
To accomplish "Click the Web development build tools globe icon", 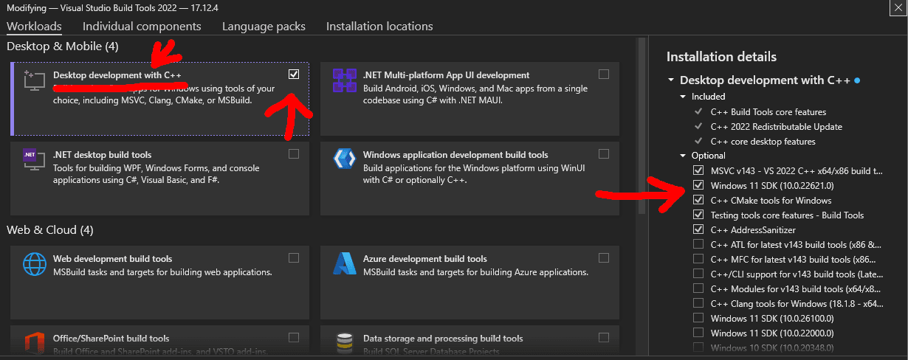I will [34, 263].
